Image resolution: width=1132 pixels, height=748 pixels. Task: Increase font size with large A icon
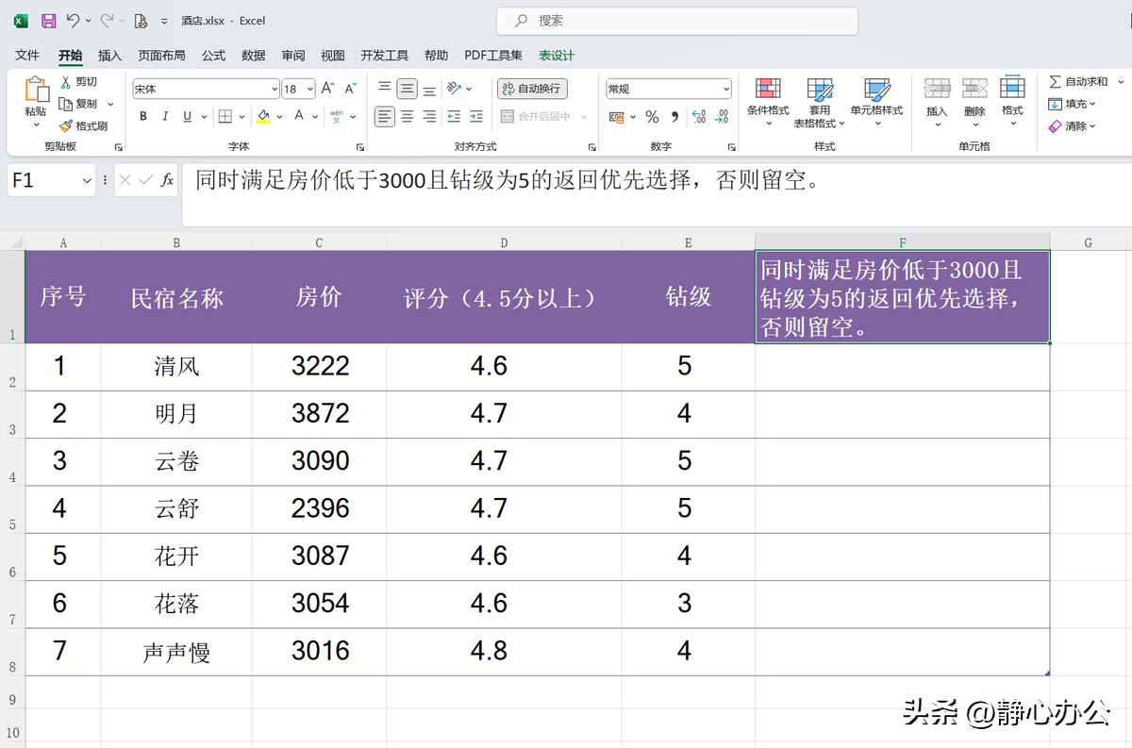click(327, 89)
